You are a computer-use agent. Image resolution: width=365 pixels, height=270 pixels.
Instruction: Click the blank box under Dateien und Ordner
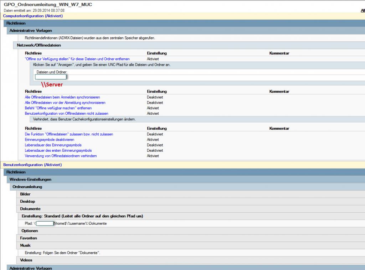point(51,77)
